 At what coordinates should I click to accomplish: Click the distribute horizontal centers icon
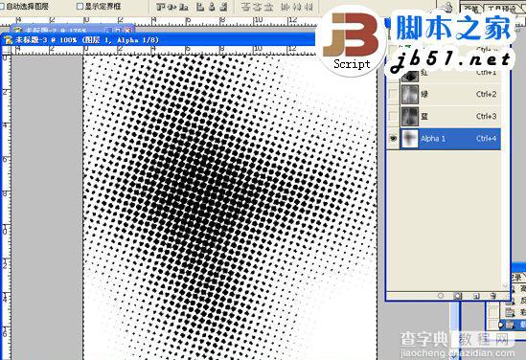(x=297, y=7)
